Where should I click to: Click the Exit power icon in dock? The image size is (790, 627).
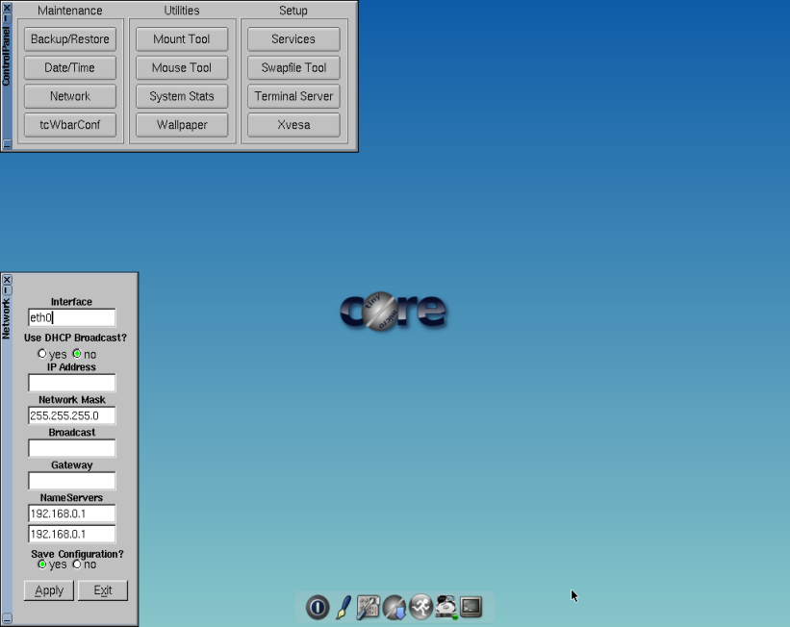point(318,607)
